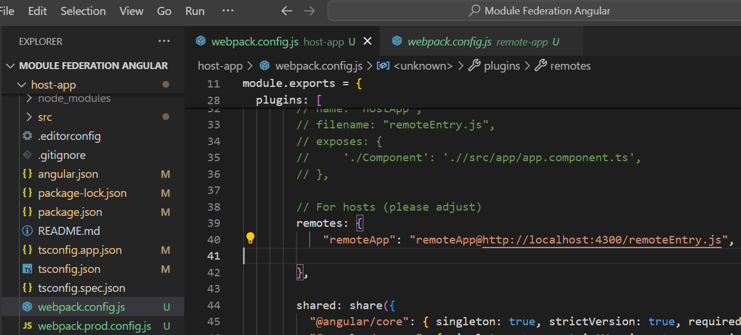The height and width of the screenshot is (335, 741).
Task: Click the back navigation arrow
Action: pos(287,11)
